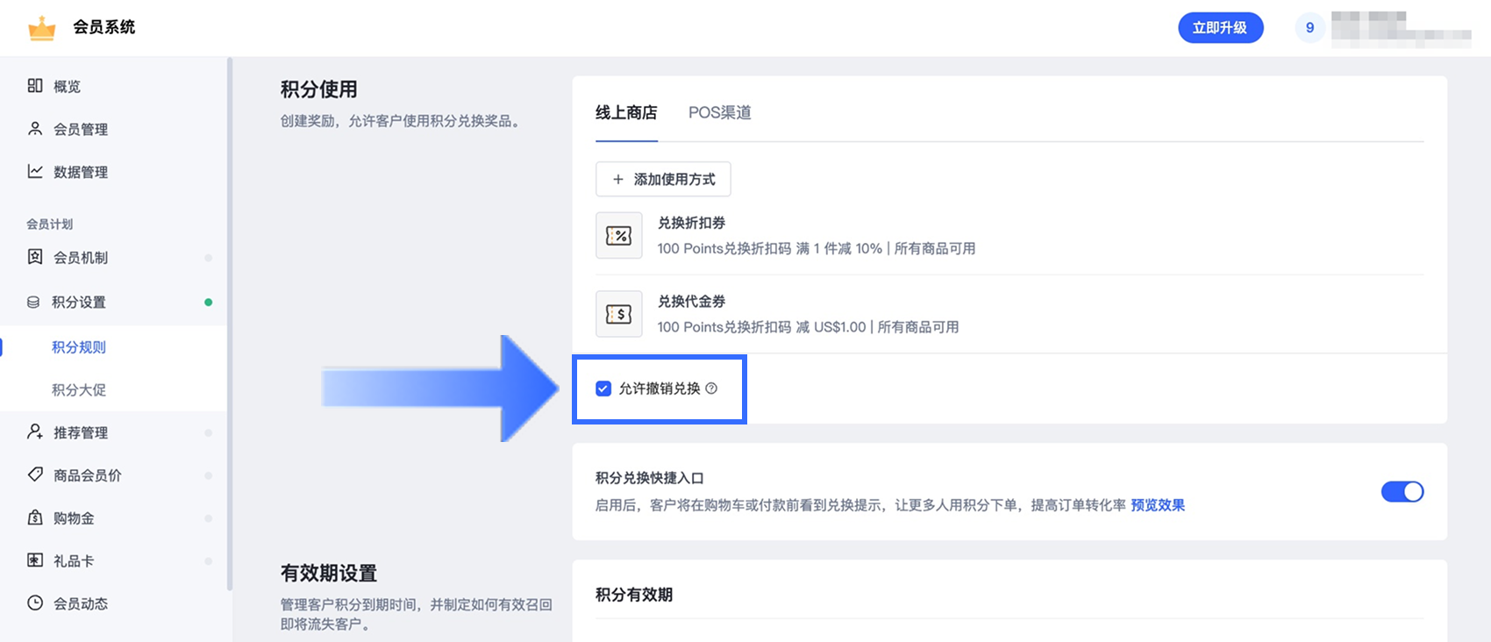Click help icon next to 允许撤销兑换
This screenshot has height=642, width=1491.
click(x=711, y=389)
